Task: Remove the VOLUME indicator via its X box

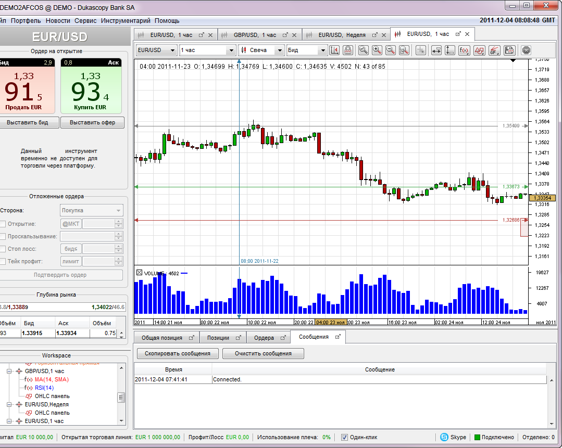Action: tap(140, 273)
